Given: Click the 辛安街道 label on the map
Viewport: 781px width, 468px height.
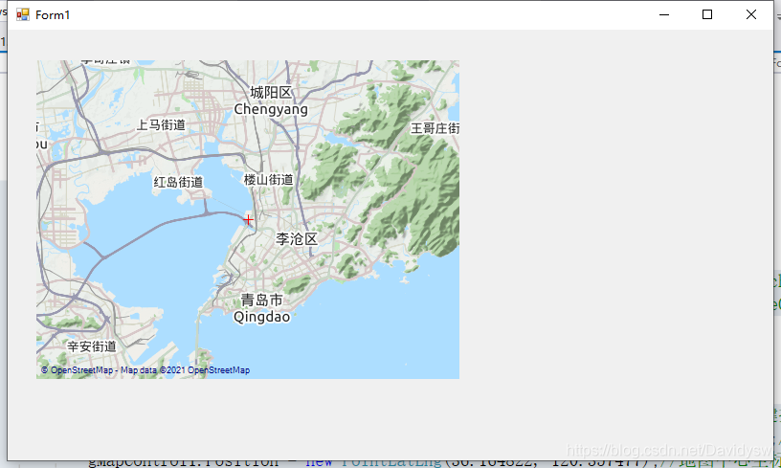Looking at the screenshot, I should tap(92, 346).
